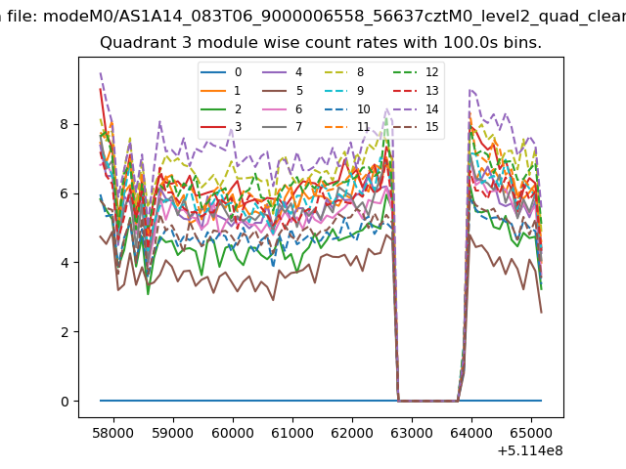The height and width of the screenshot is (469, 626).
Task: Pick the red solid legend entry 3
Action: tap(213, 127)
